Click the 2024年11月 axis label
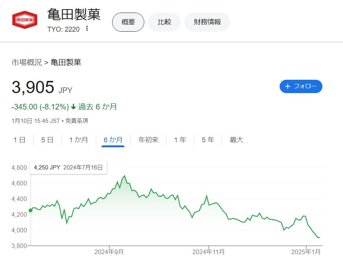The width and height of the screenshot is (343, 261). (x=208, y=252)
